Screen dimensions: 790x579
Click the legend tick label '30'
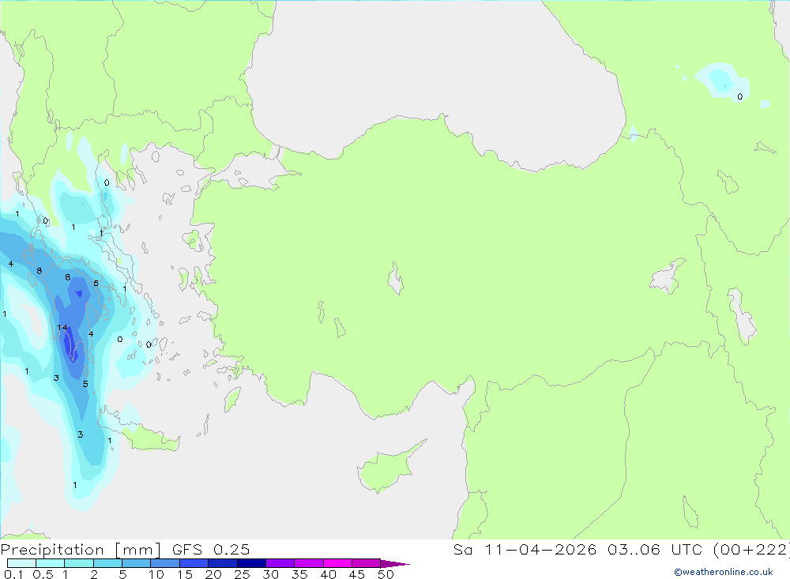pos(270,574)
